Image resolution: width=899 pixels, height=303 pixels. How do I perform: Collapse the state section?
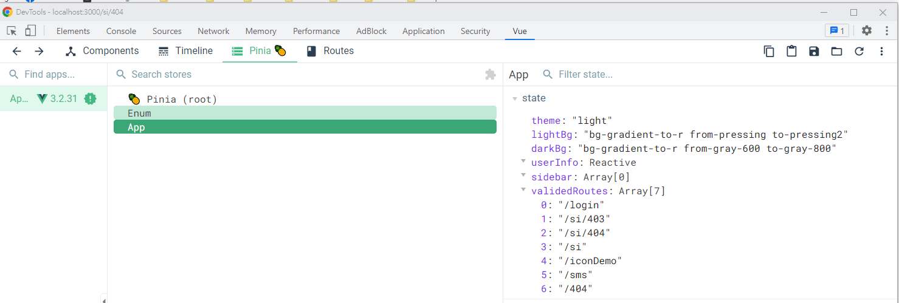coord(515,98)
